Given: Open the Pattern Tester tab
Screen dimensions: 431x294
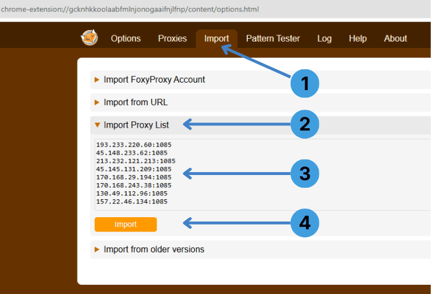Looking at the screenshot, I should coord(273,39).
